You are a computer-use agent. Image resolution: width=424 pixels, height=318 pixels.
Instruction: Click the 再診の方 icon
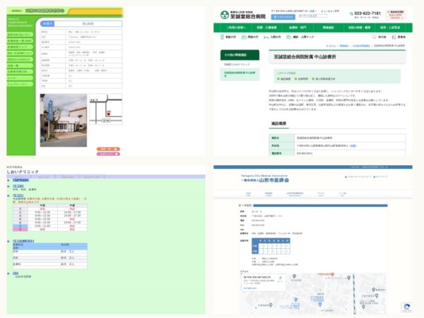point(244,37)
